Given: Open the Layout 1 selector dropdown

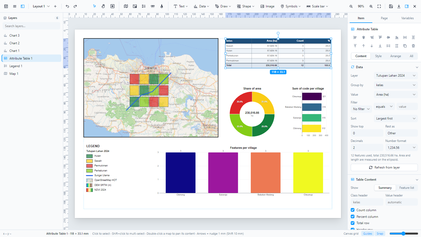Looking at the screenshot, I should pos(41,6).
